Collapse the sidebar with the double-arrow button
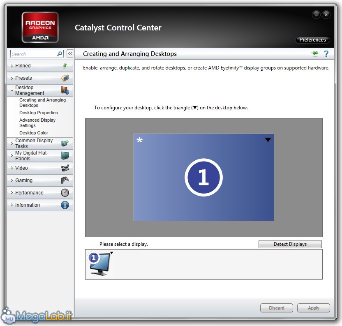Viewport: 342px width, 326px height. click(x=70, y=53)
